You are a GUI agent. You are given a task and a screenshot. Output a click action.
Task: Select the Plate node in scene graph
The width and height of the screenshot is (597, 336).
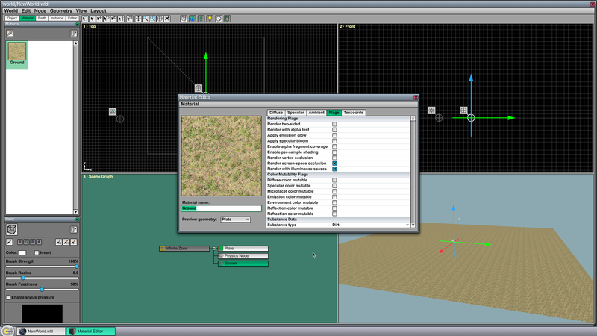pyautogui.click(x=243, y=249)
